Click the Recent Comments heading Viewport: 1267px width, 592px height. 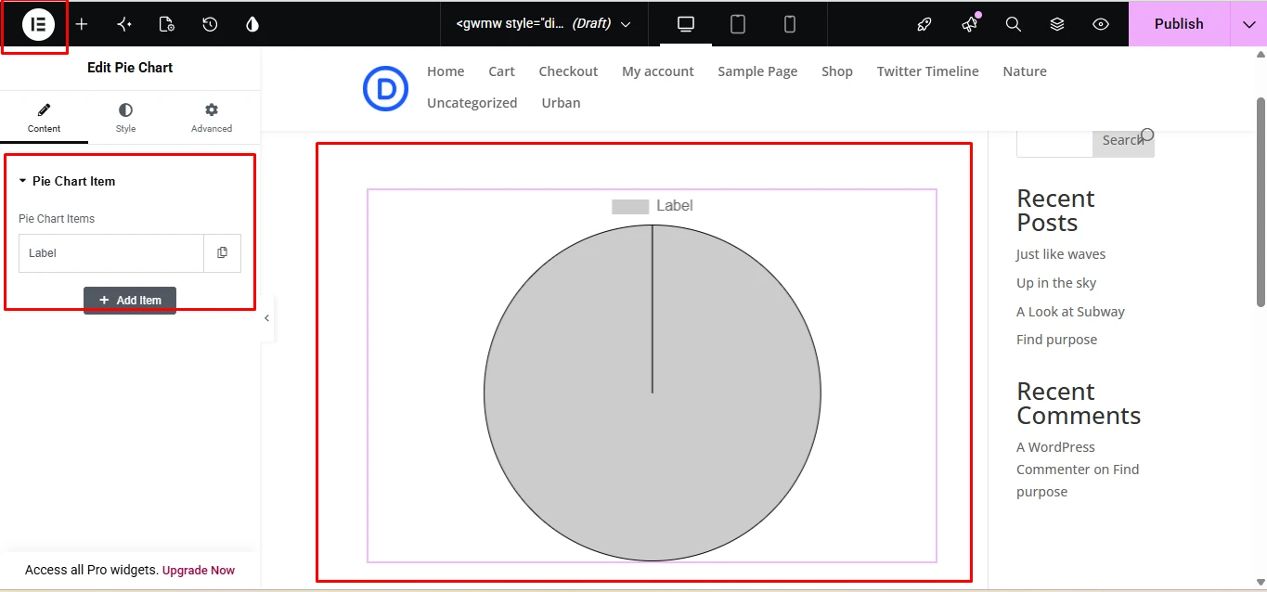pos(1079,404)
